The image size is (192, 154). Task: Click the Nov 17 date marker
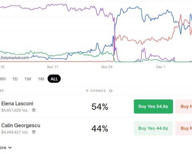pos(52,67)
